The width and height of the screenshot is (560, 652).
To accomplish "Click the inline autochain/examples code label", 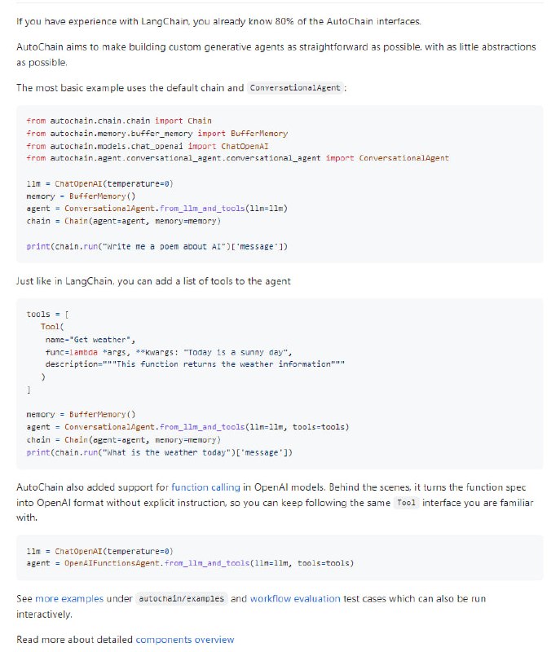I will click(180, 598).
